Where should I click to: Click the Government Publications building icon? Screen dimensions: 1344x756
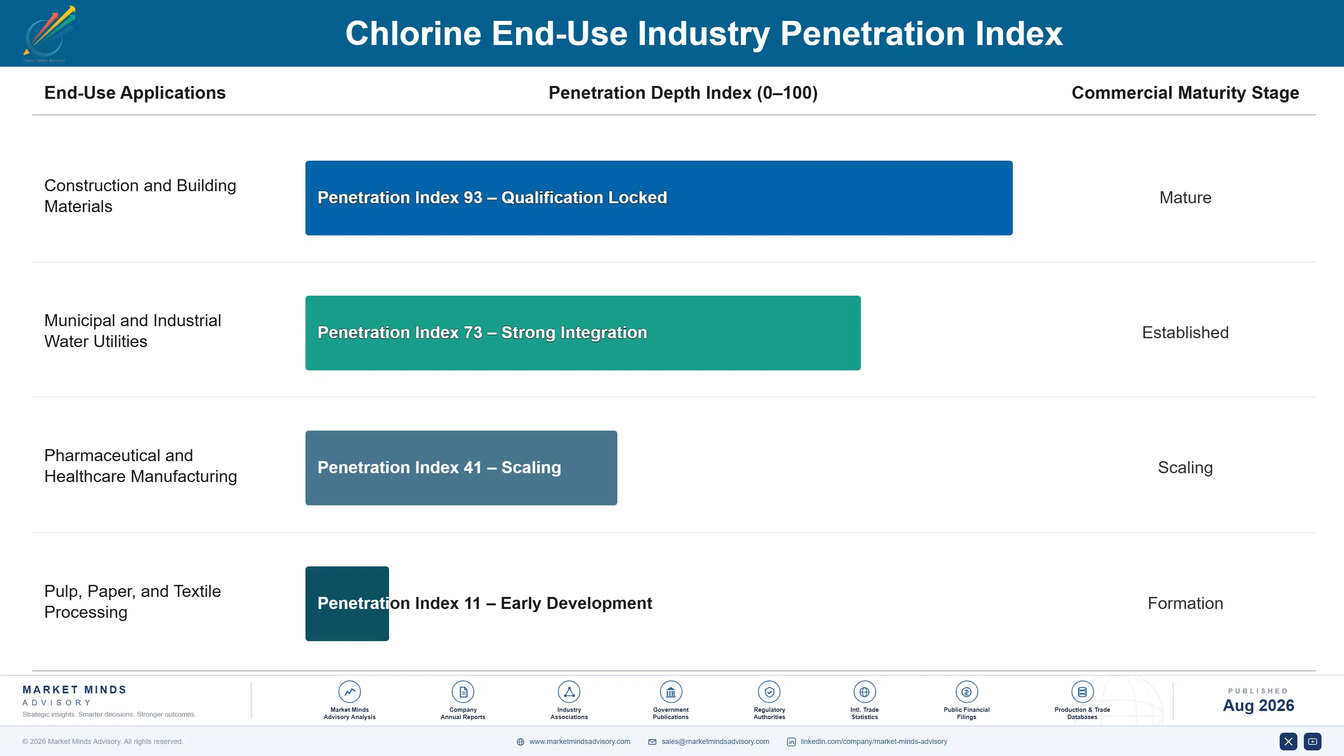670,692
